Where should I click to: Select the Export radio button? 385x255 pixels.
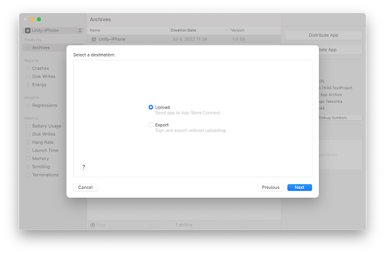pos(151,125)
